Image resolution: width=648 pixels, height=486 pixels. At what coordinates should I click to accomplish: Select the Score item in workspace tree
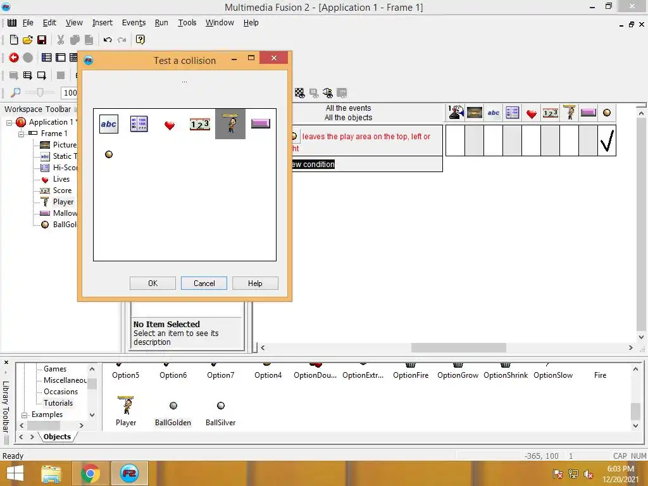tap(62, 190)
